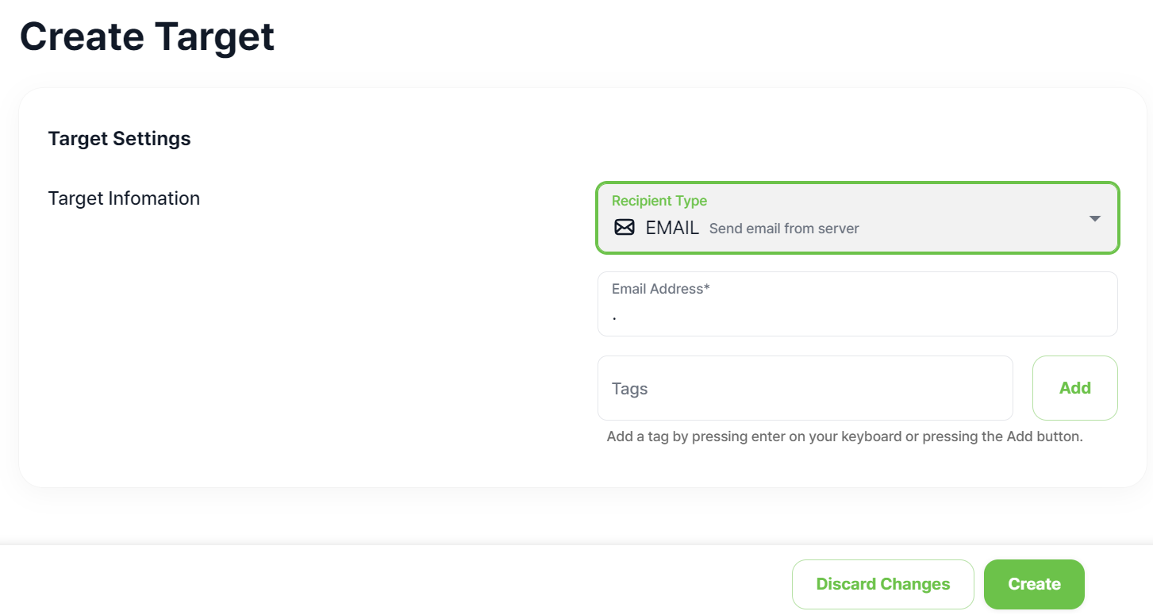Click the "Email Address*" field label
Viewport: 1153px width, 615px height.
click(658, 289)
